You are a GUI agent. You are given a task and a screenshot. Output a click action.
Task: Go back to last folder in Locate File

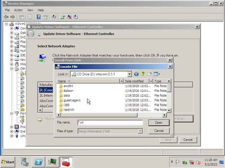click(136, 74)
